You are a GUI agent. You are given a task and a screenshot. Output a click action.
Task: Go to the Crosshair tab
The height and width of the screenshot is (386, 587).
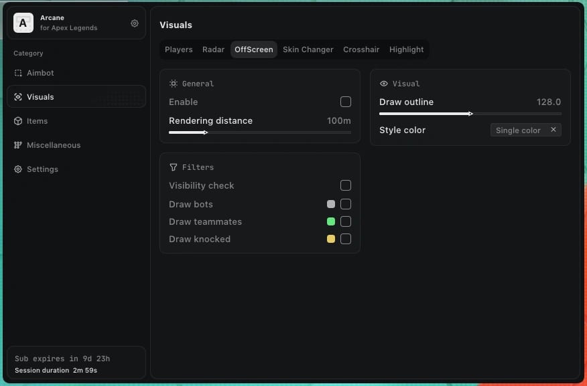click(x=361, y=50)
